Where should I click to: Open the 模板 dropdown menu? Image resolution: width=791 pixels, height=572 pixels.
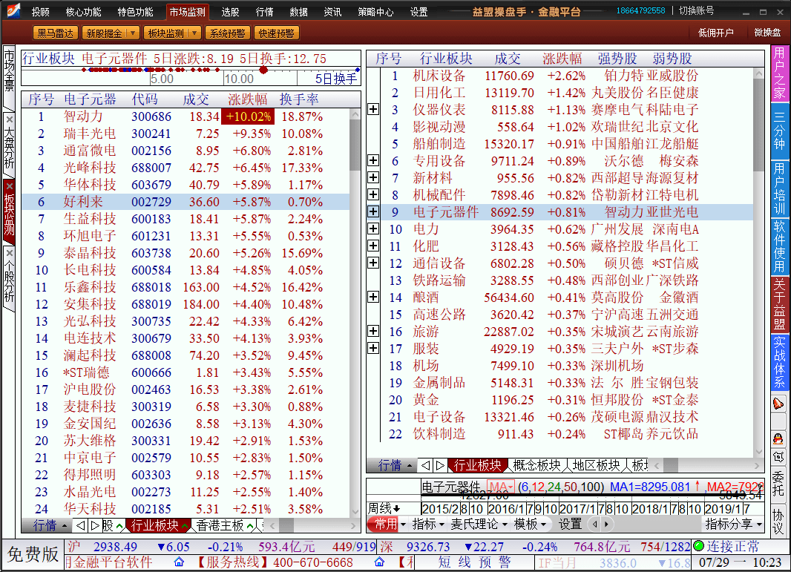[530, 525]
